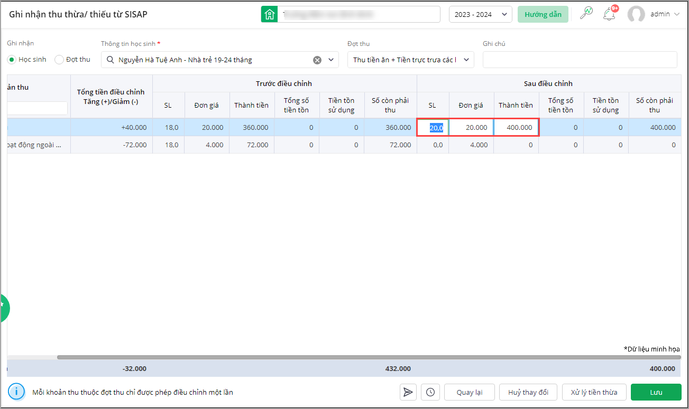
Task: Click the green home icon
Action: point(270,14)
